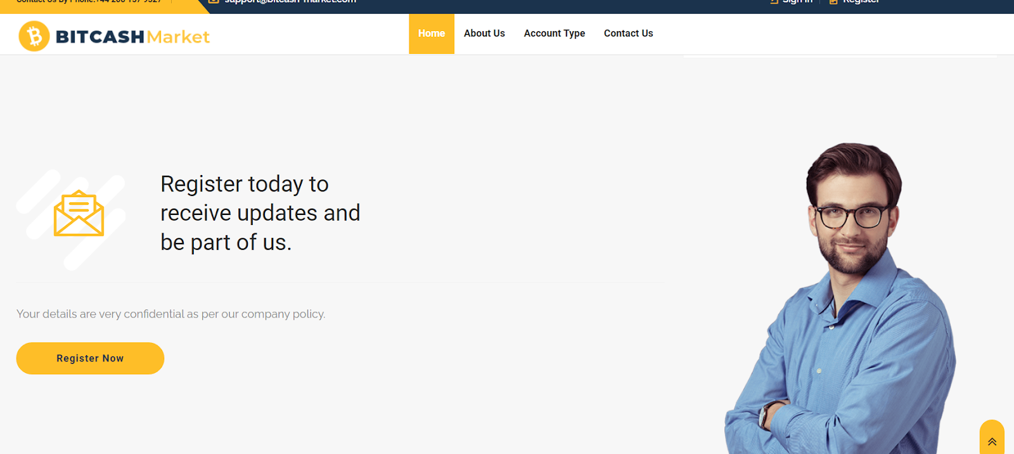Click the 'Your details are very confidential' text
The width and height of the screenshot is (1014, 454).
[171, 314]
